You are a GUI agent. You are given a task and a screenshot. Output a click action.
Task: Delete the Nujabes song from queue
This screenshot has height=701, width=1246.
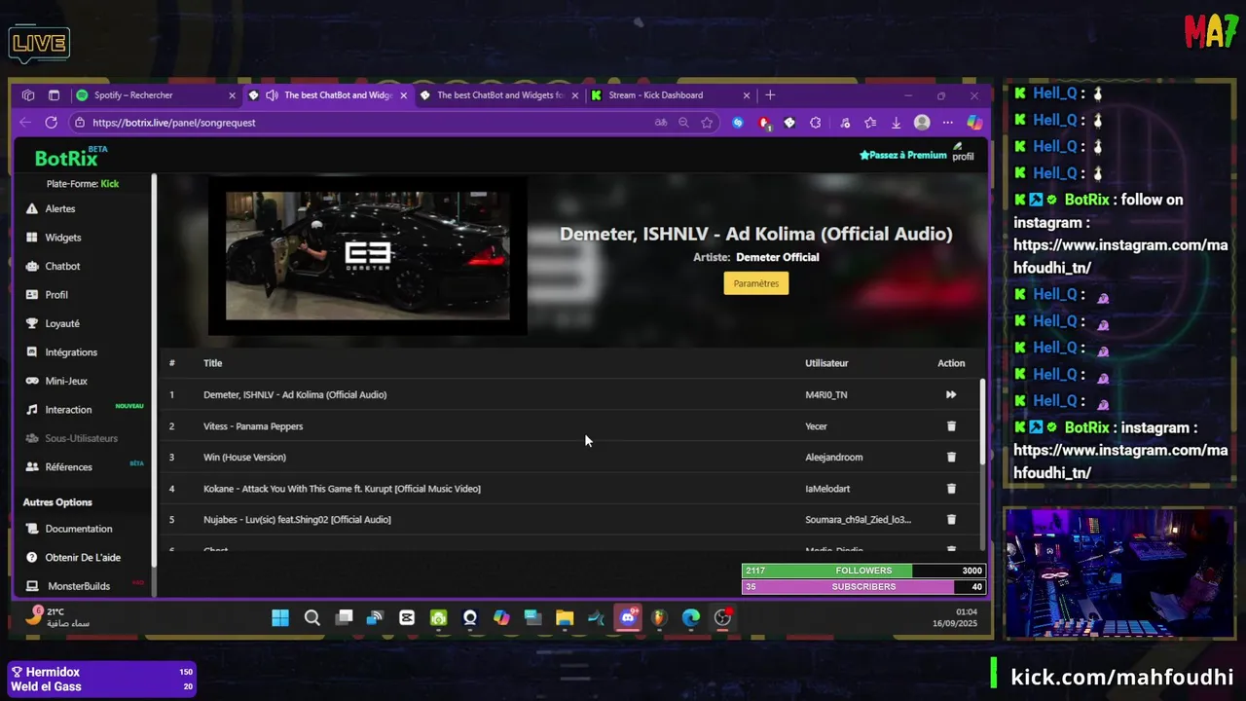tap(951, 520)
